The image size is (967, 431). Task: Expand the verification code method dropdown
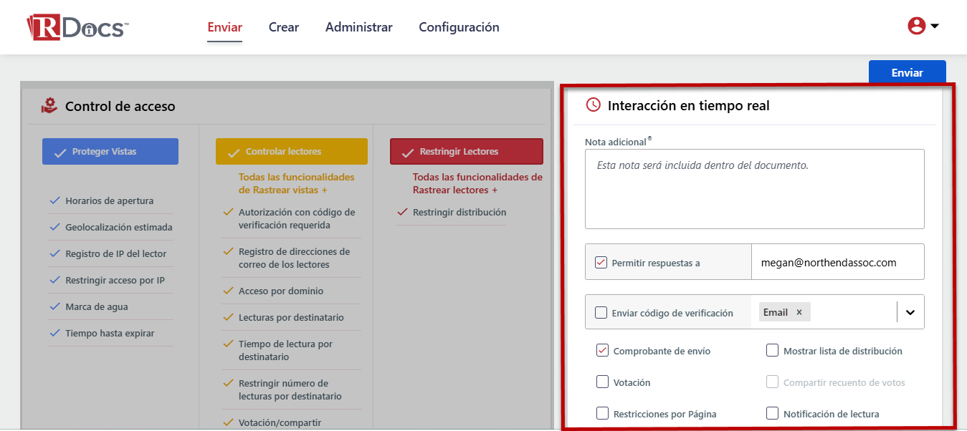point(910,312)
